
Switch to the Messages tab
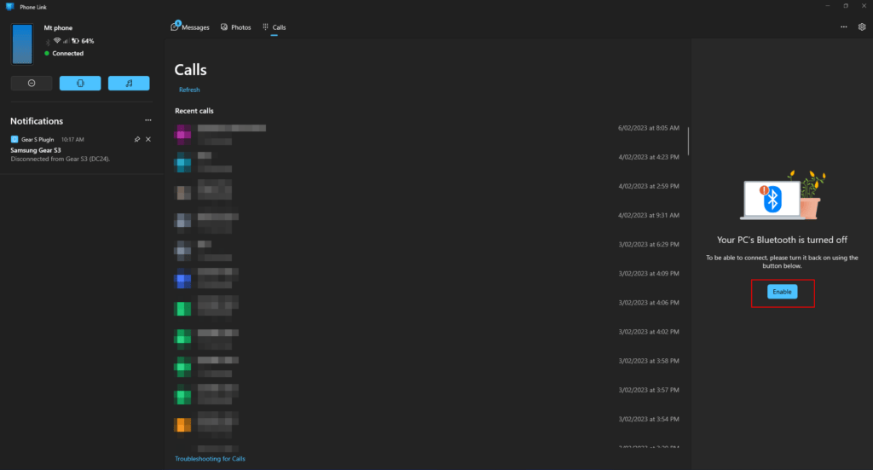pos(190,27)
